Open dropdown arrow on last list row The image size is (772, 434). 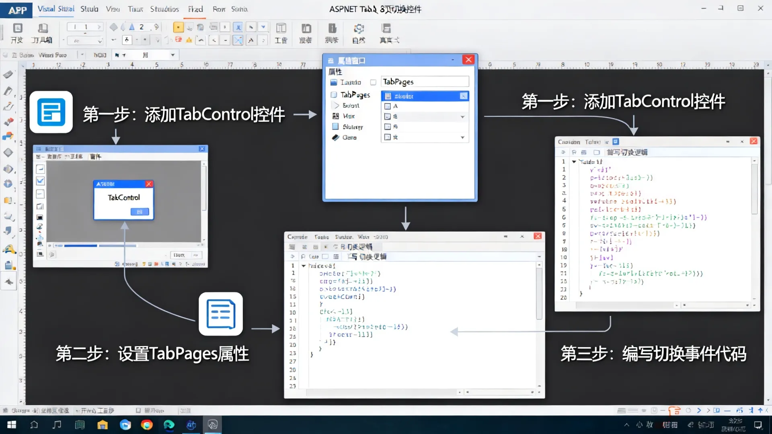tap(462, 137)
